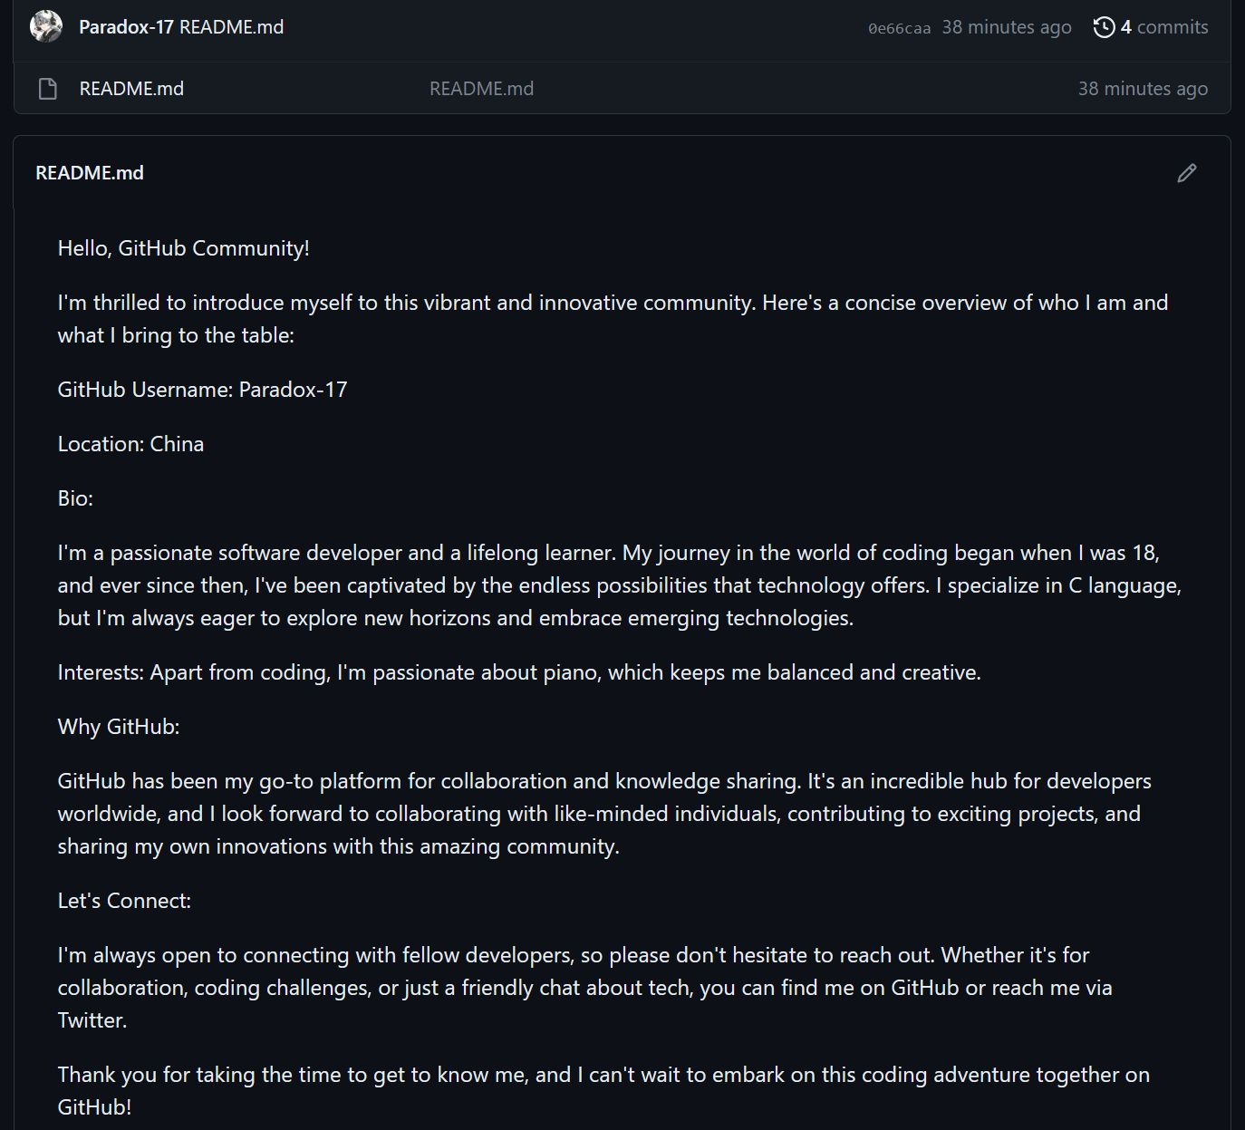The image size is (1245, 1130).
Task: Click the "GitHub Username: Paradox-17" line
Action: coord(202,390)
